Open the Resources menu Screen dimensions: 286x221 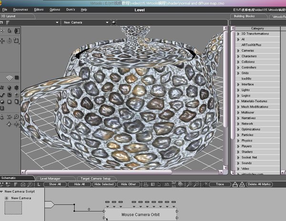click(20, 10)
